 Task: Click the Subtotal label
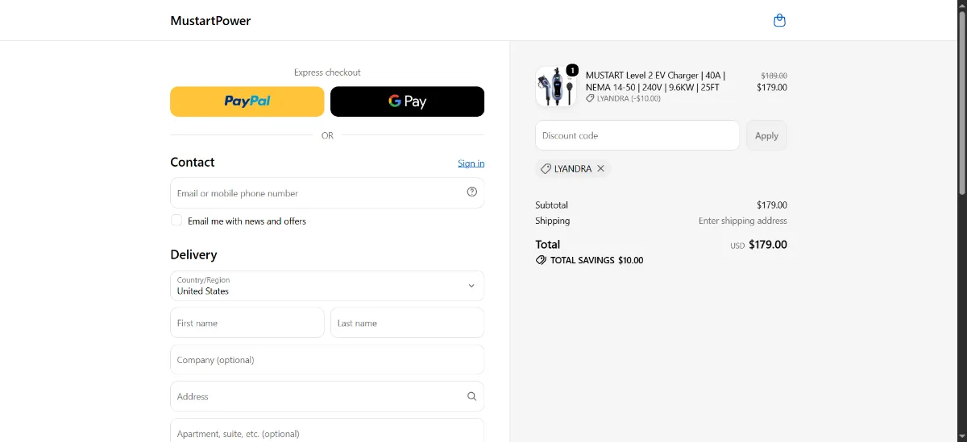pyautogui.click(x=551, y=204)
